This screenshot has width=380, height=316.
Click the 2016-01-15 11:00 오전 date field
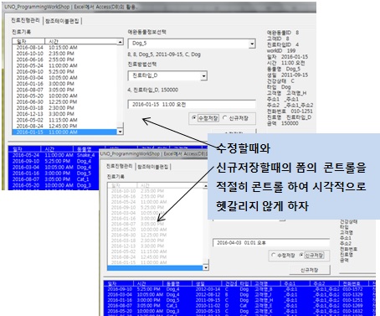pos(192,105)
